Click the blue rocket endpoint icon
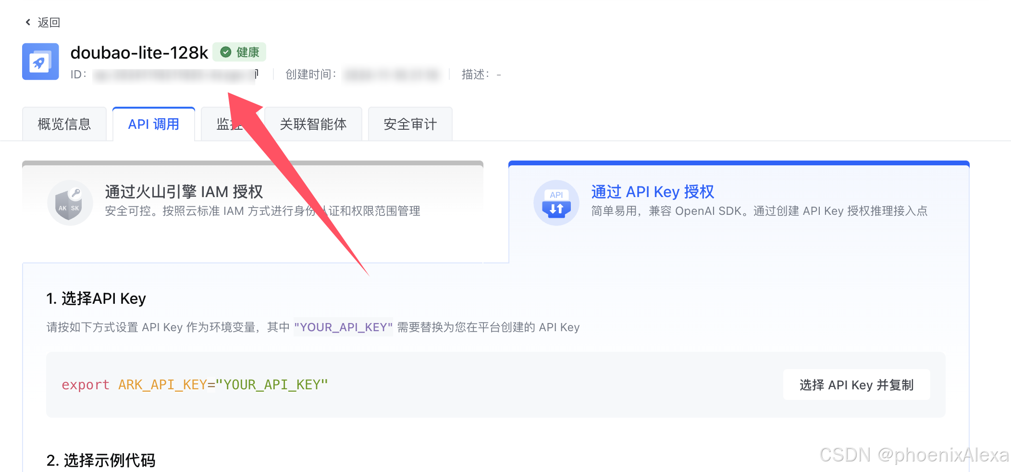Image resolution: width=1011 pixels, height=472 pixels. coord(40,62)
